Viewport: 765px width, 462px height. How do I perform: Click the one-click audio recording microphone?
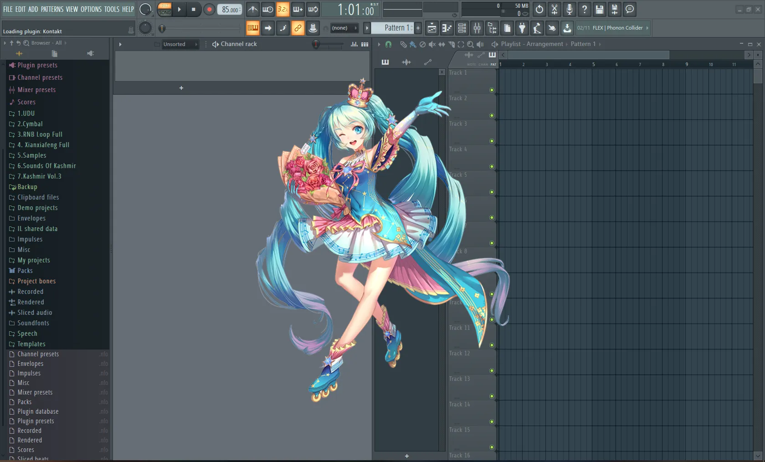click(x=570, y=9)
